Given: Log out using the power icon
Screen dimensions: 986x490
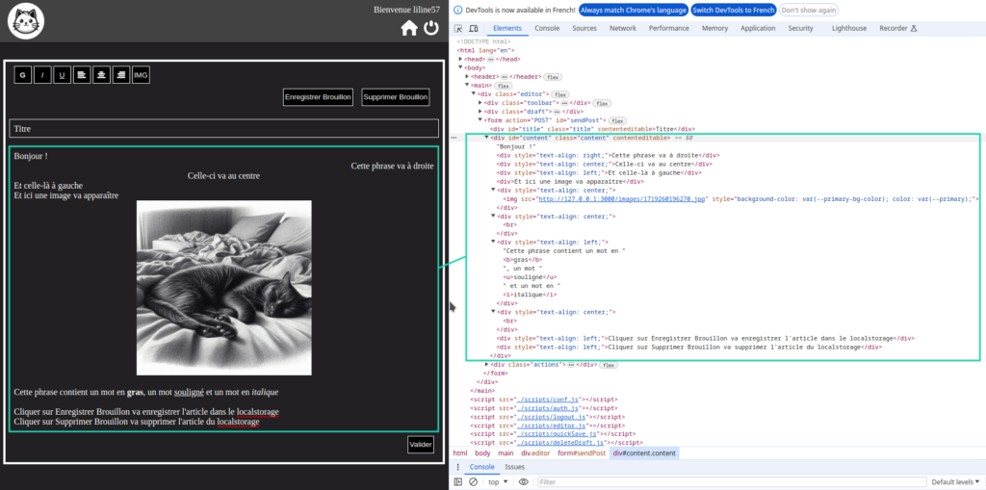Looking at the screenshot, I should [x=430, y=28].
